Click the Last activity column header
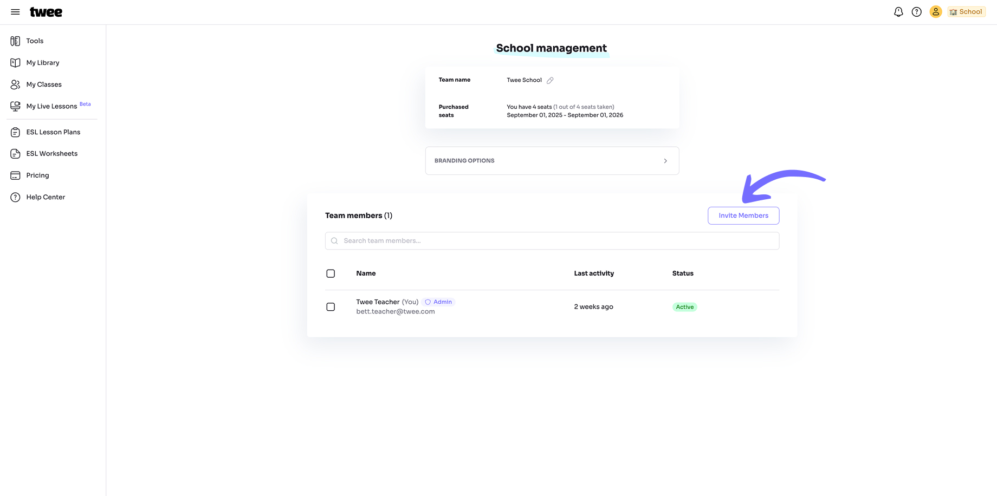 [594, 273]
